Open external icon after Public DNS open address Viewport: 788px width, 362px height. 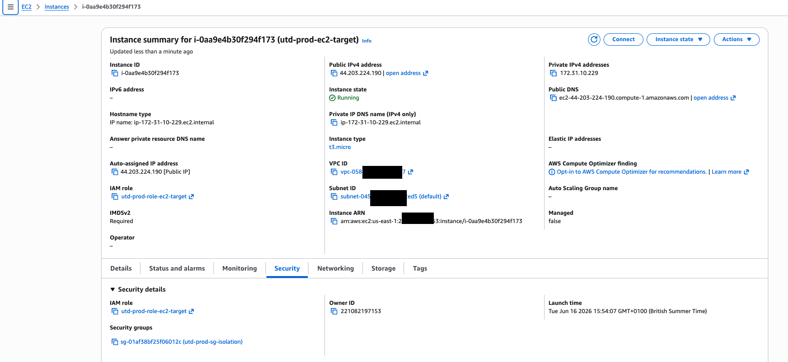(733, 98)
